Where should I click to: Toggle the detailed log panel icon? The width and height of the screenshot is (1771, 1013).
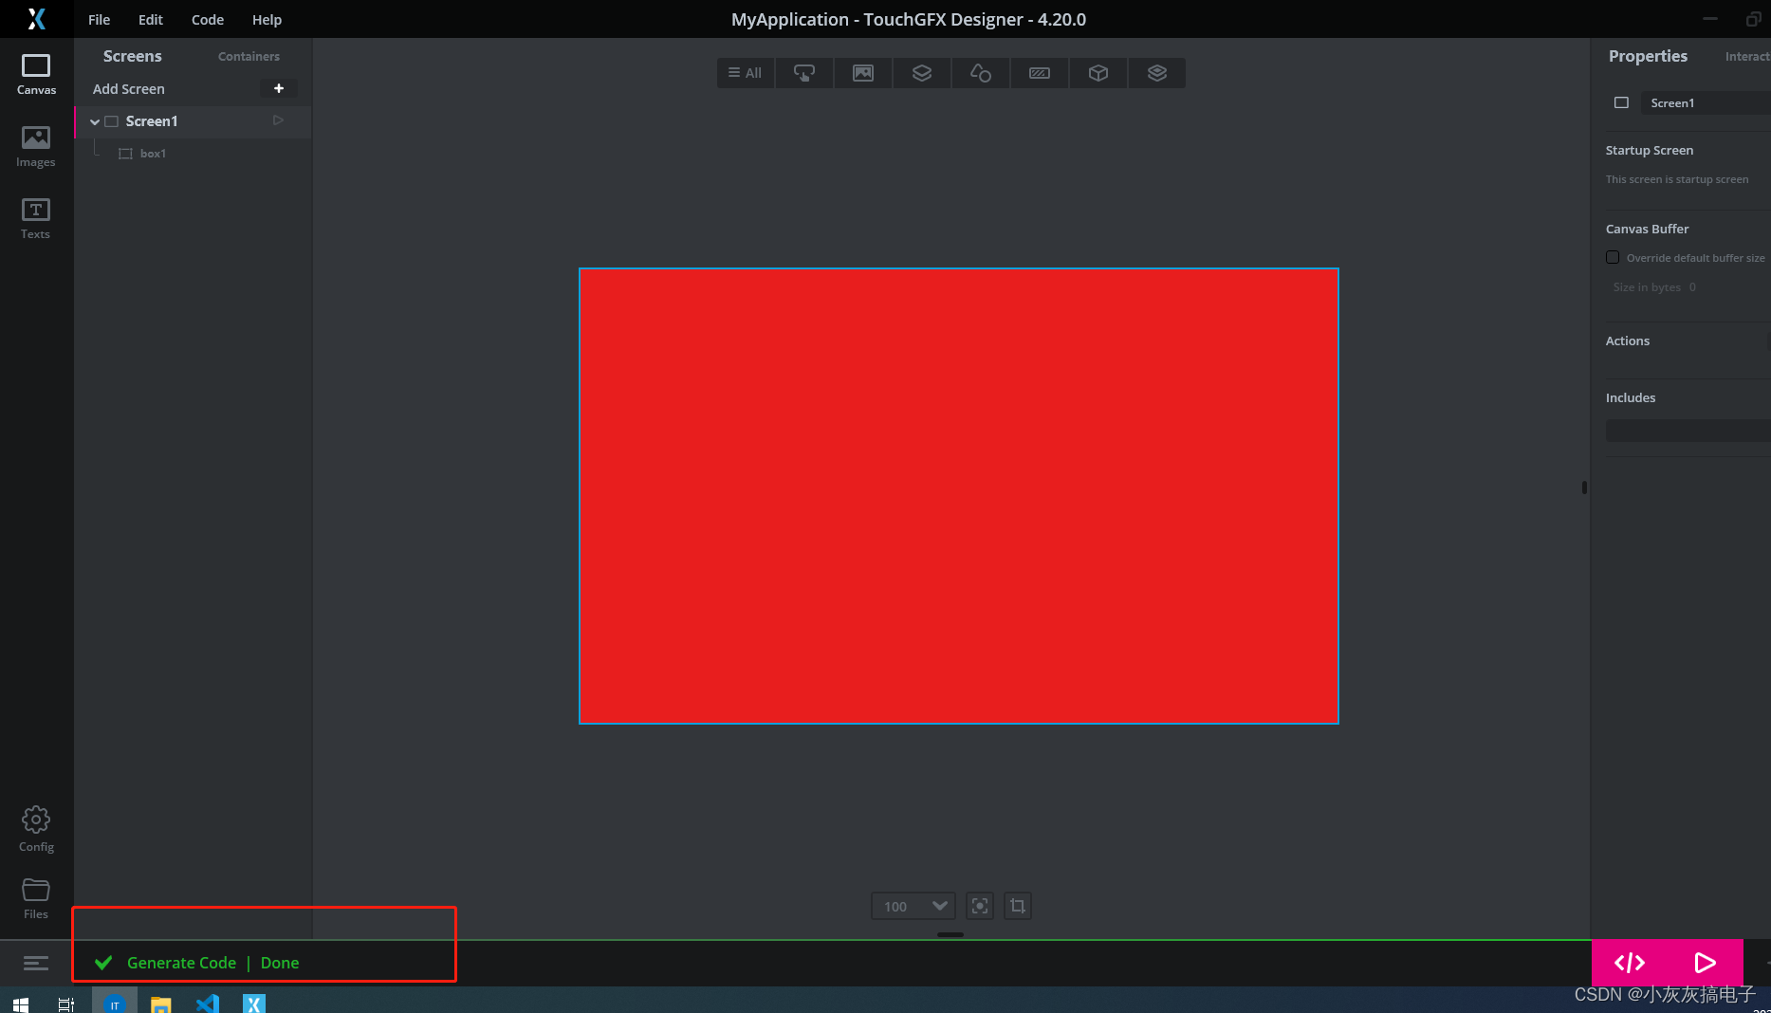tap(36, 964)
